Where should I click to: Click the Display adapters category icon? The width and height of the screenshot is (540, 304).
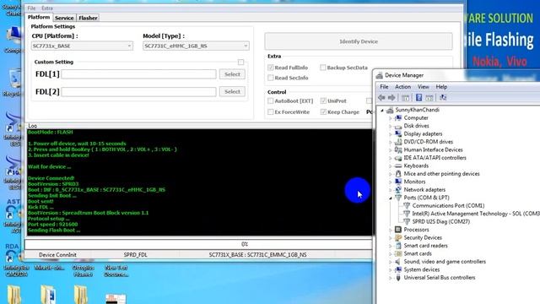pyautogui.click(x=398, y=133)
